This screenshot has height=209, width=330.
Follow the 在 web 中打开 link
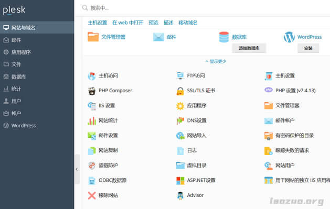(127, 23)
